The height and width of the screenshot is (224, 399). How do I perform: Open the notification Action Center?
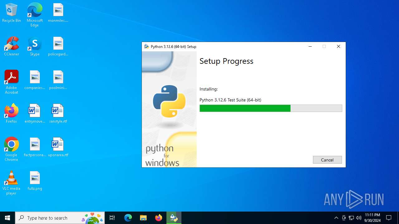[x=389, y=218]
